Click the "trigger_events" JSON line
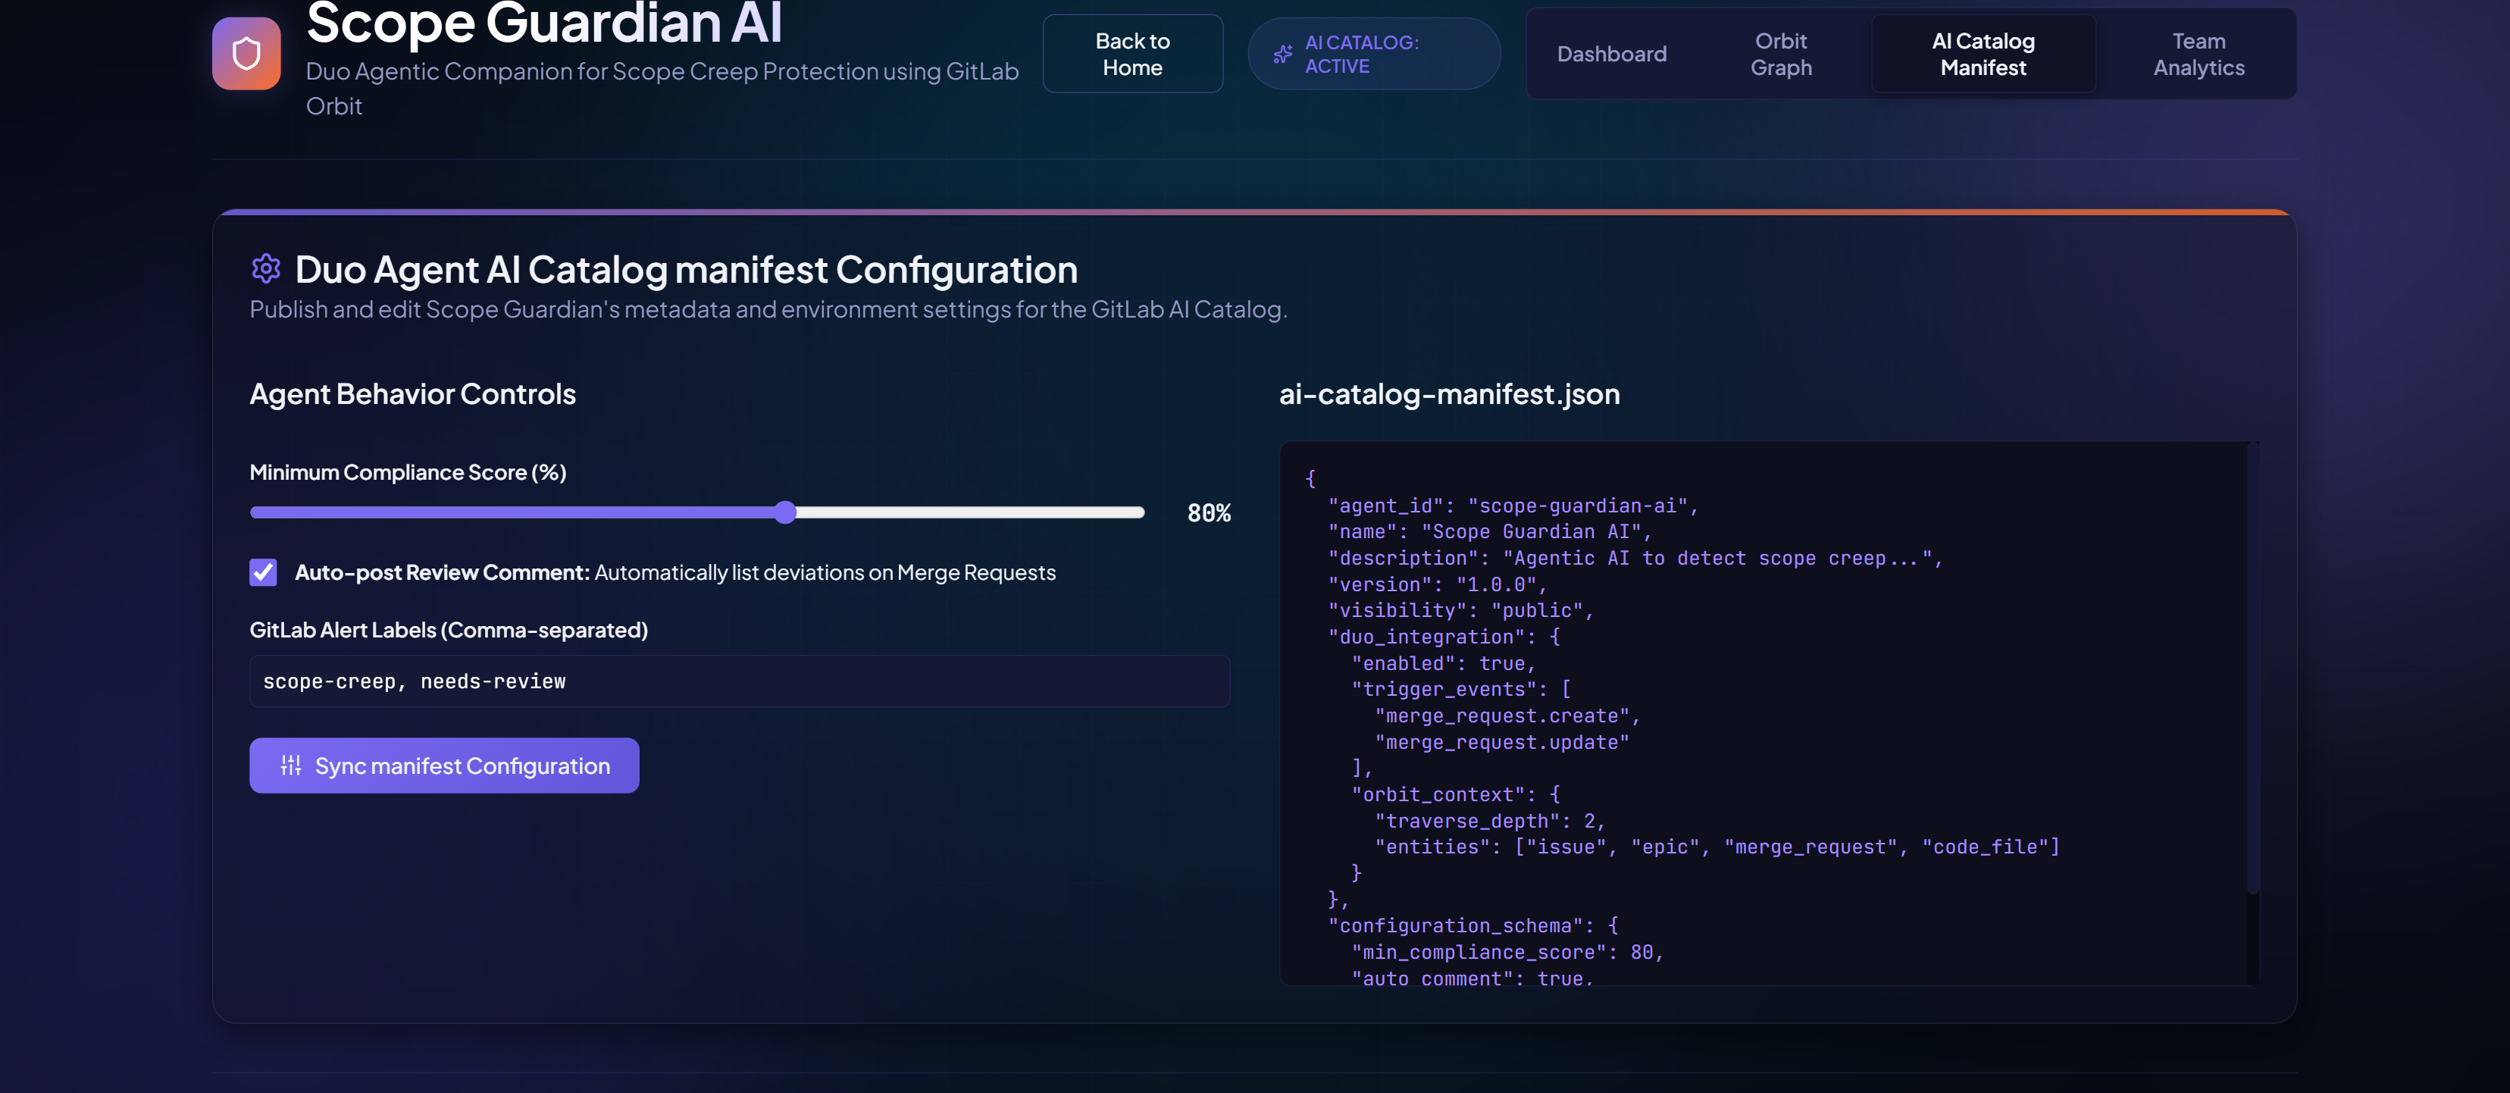The height and width of the screenshot is (1093, 2510). click(x=1460, y=689)
